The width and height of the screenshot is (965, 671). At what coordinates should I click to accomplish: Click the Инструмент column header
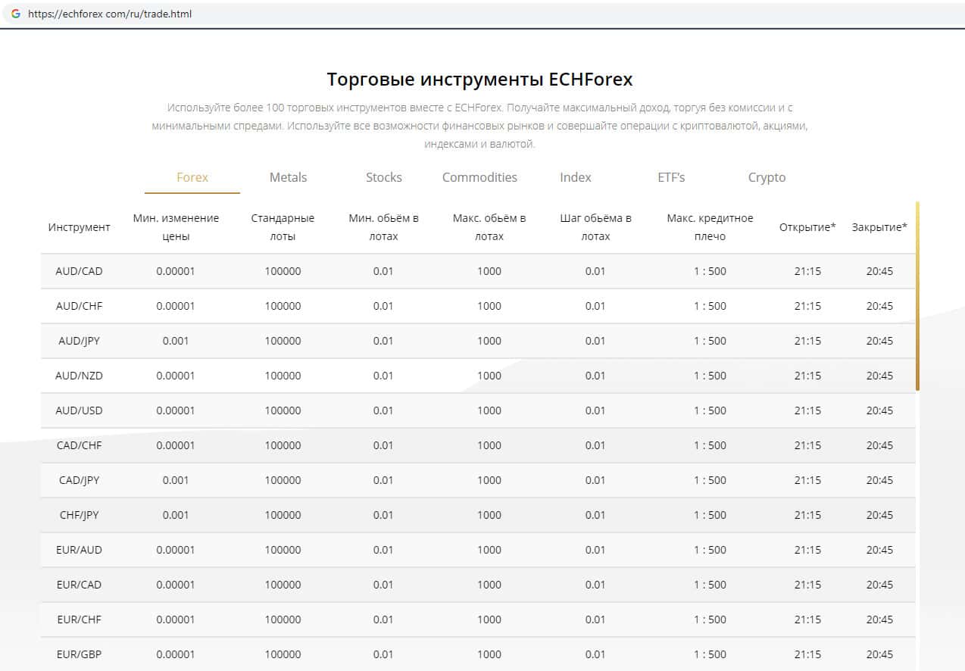79,227
